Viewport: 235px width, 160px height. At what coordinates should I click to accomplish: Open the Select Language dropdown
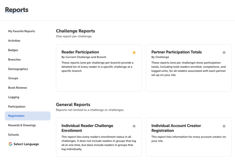point(26,144)
